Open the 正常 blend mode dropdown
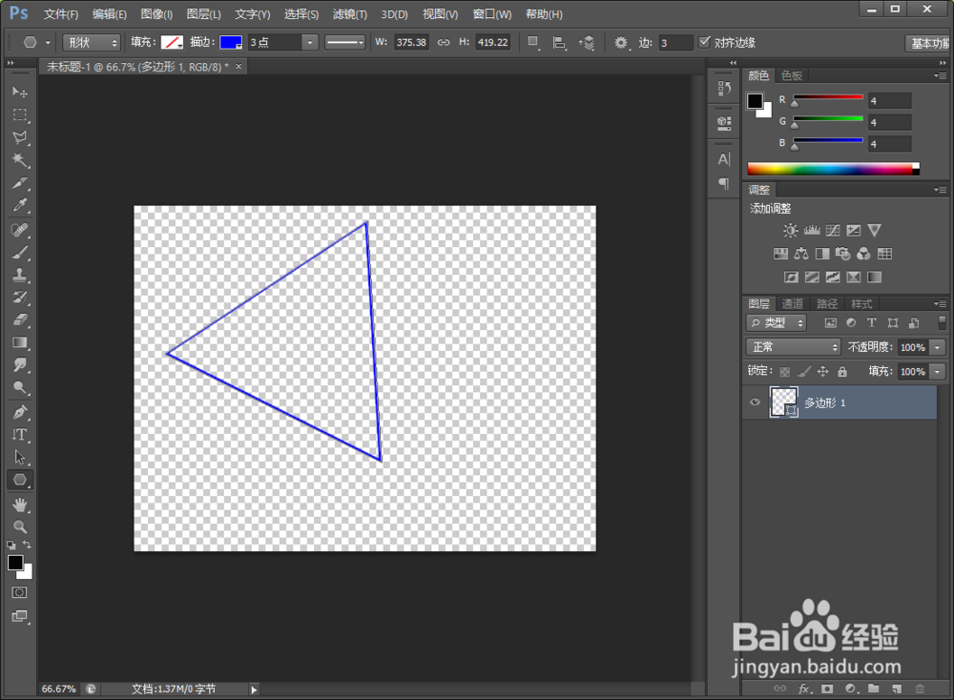Screen dimensions: 954x700 pos(793,346)
